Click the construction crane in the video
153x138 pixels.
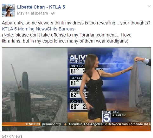coord(16,76)
